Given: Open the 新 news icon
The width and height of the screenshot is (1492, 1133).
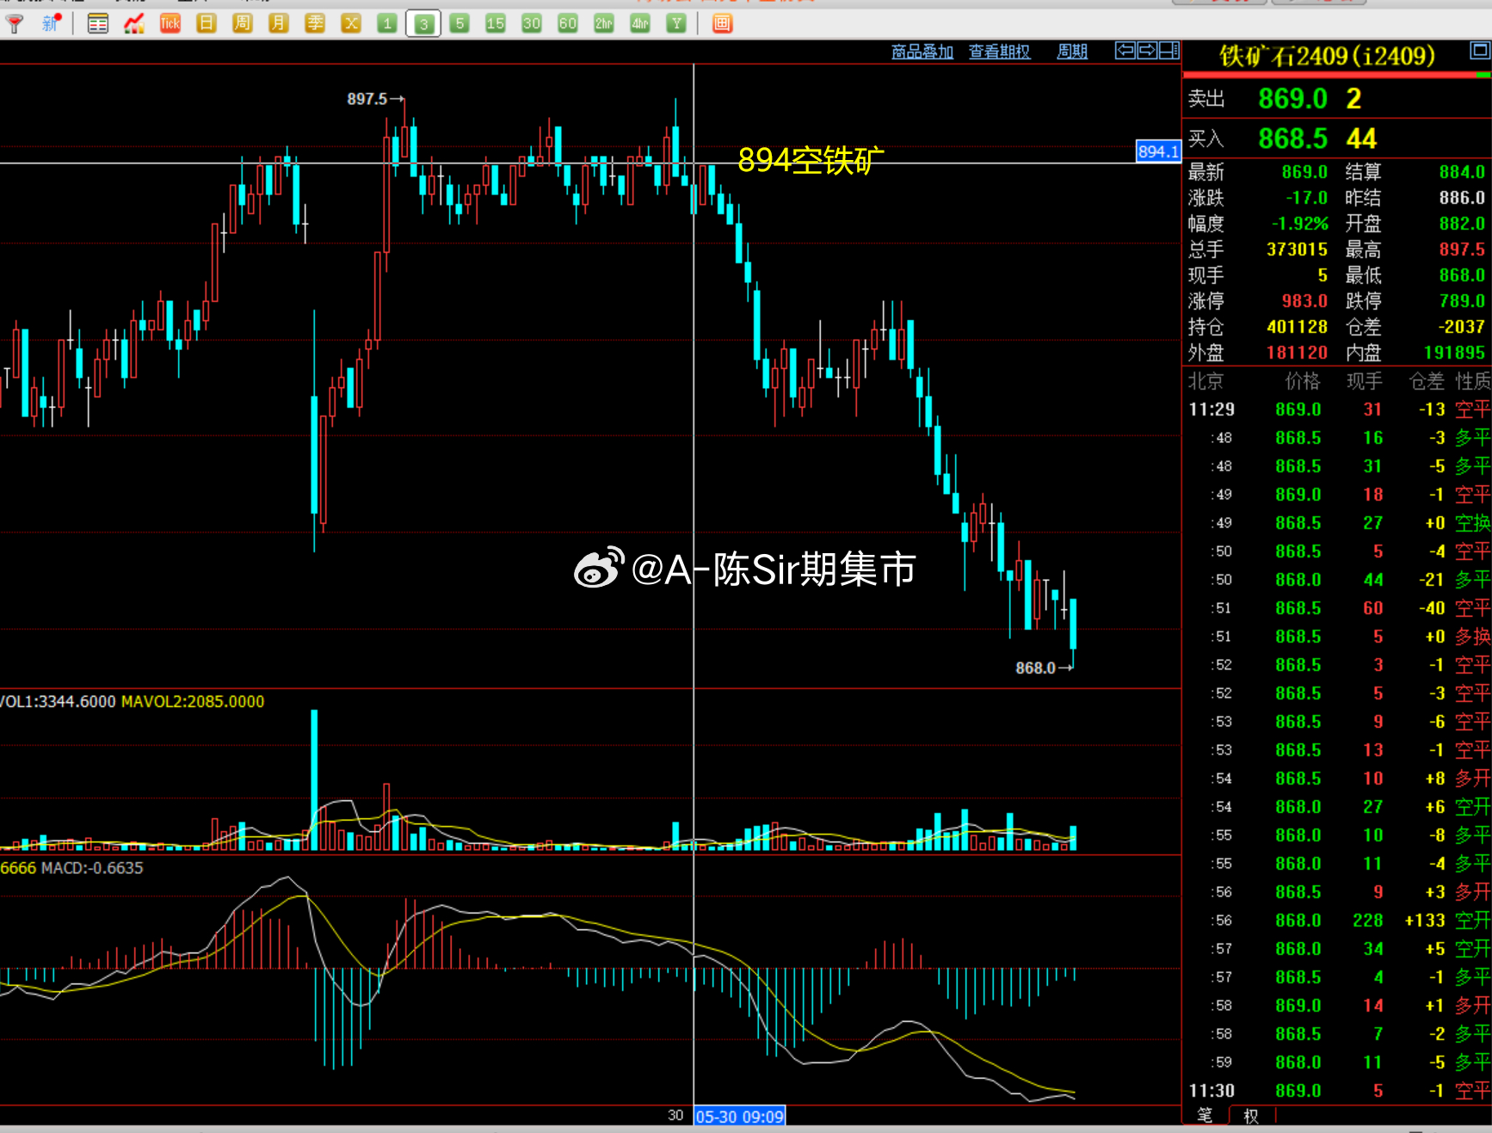Looking at the screenshot, I should click(x=51, y=24).
